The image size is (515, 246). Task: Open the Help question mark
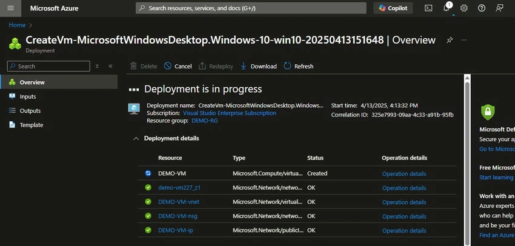click(x=482, y=8)
